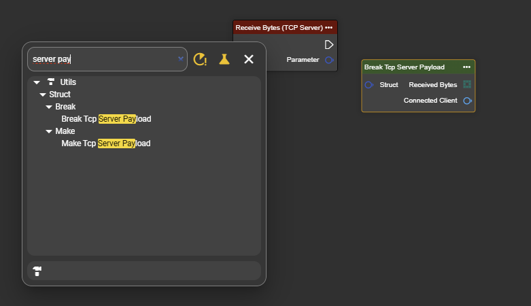Viewport: 531px width, 306px height.
Task: Click the context-sensitive filter icon with exclamation mark
Action: (200, 59)
